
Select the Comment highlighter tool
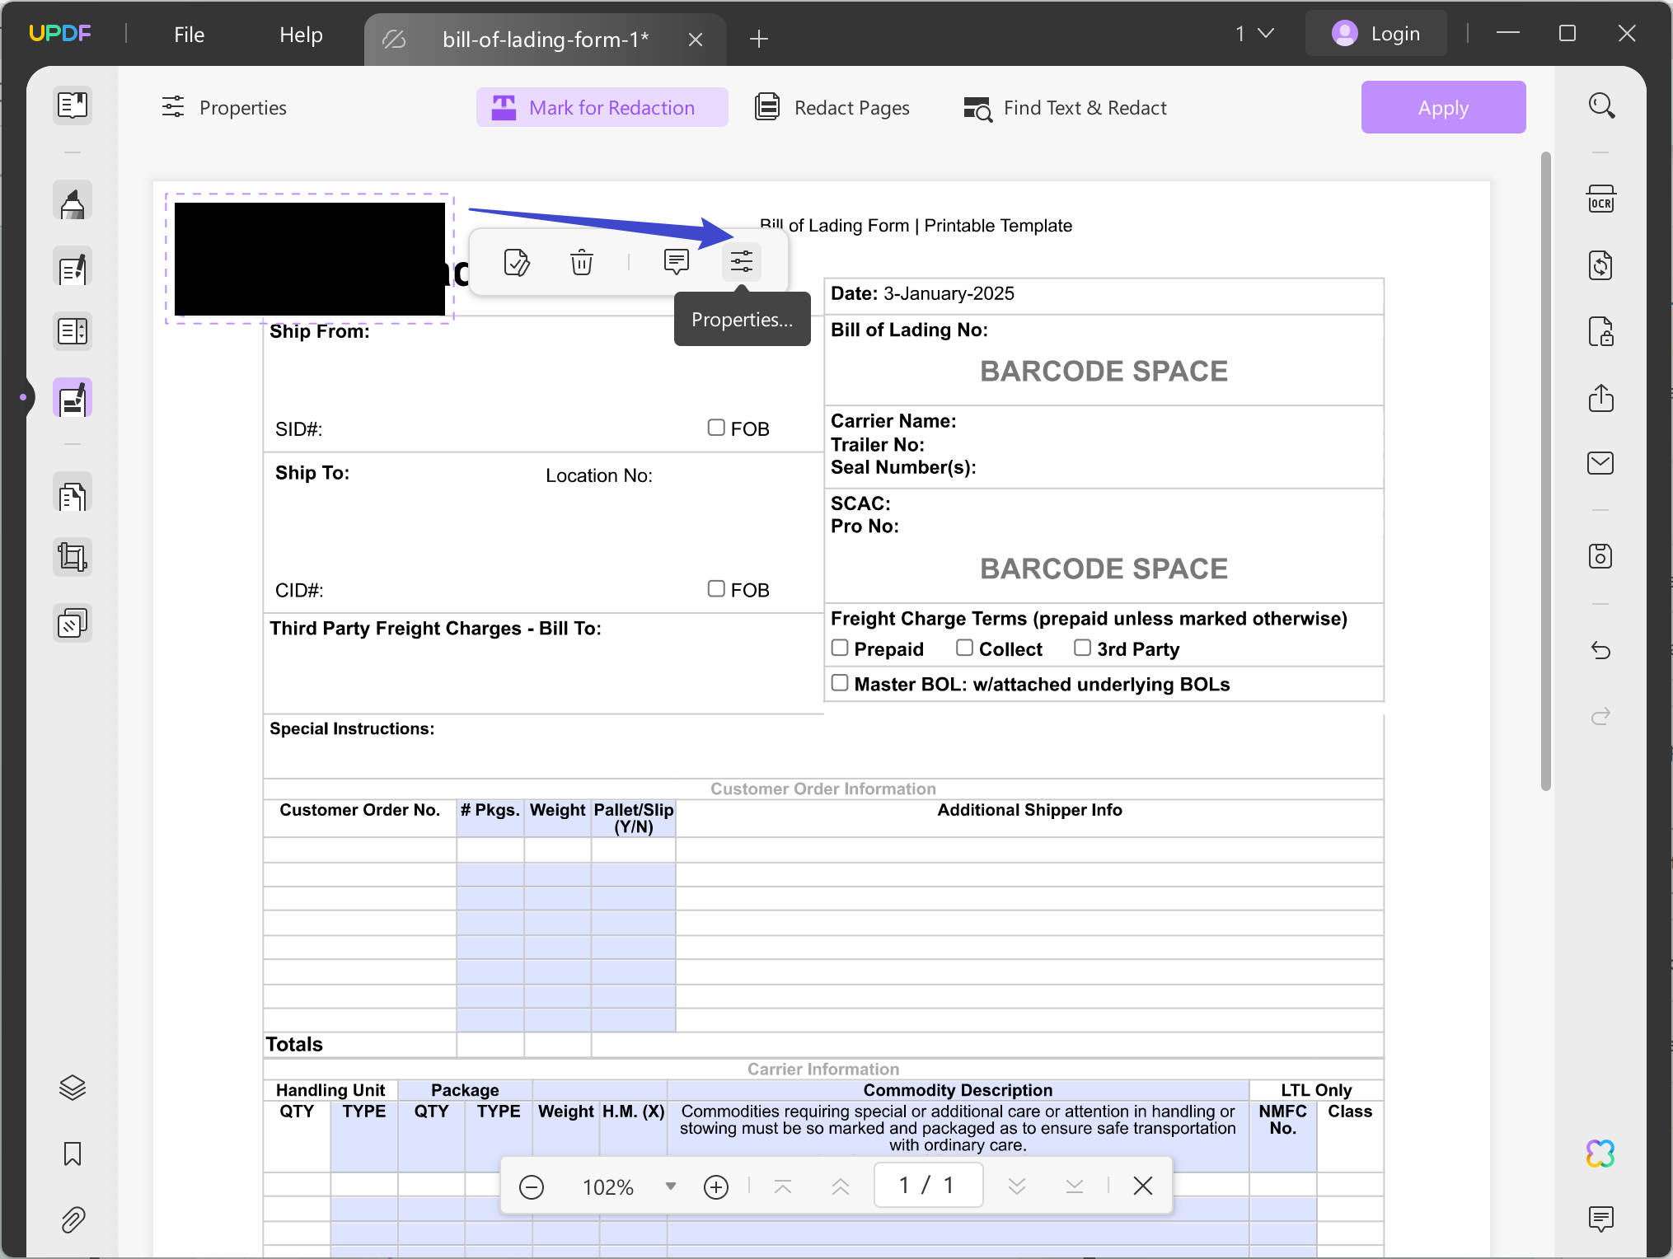pyautogui.click(x=73, y=200)
